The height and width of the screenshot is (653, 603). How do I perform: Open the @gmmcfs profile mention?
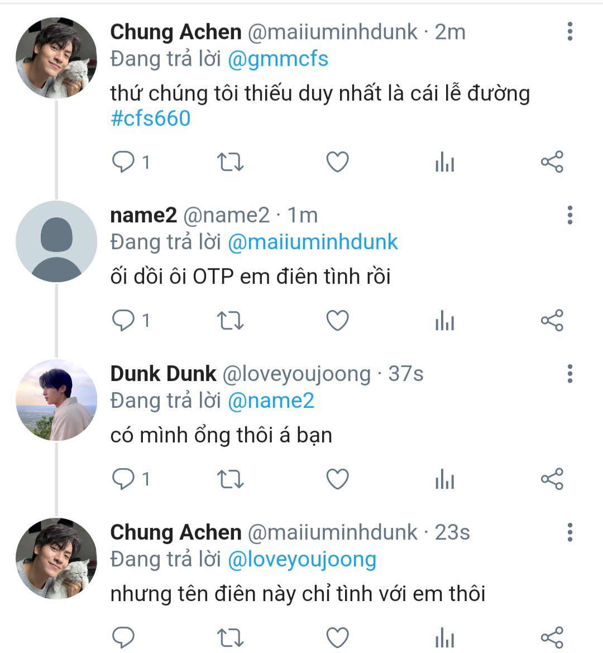tap(278, 59)
